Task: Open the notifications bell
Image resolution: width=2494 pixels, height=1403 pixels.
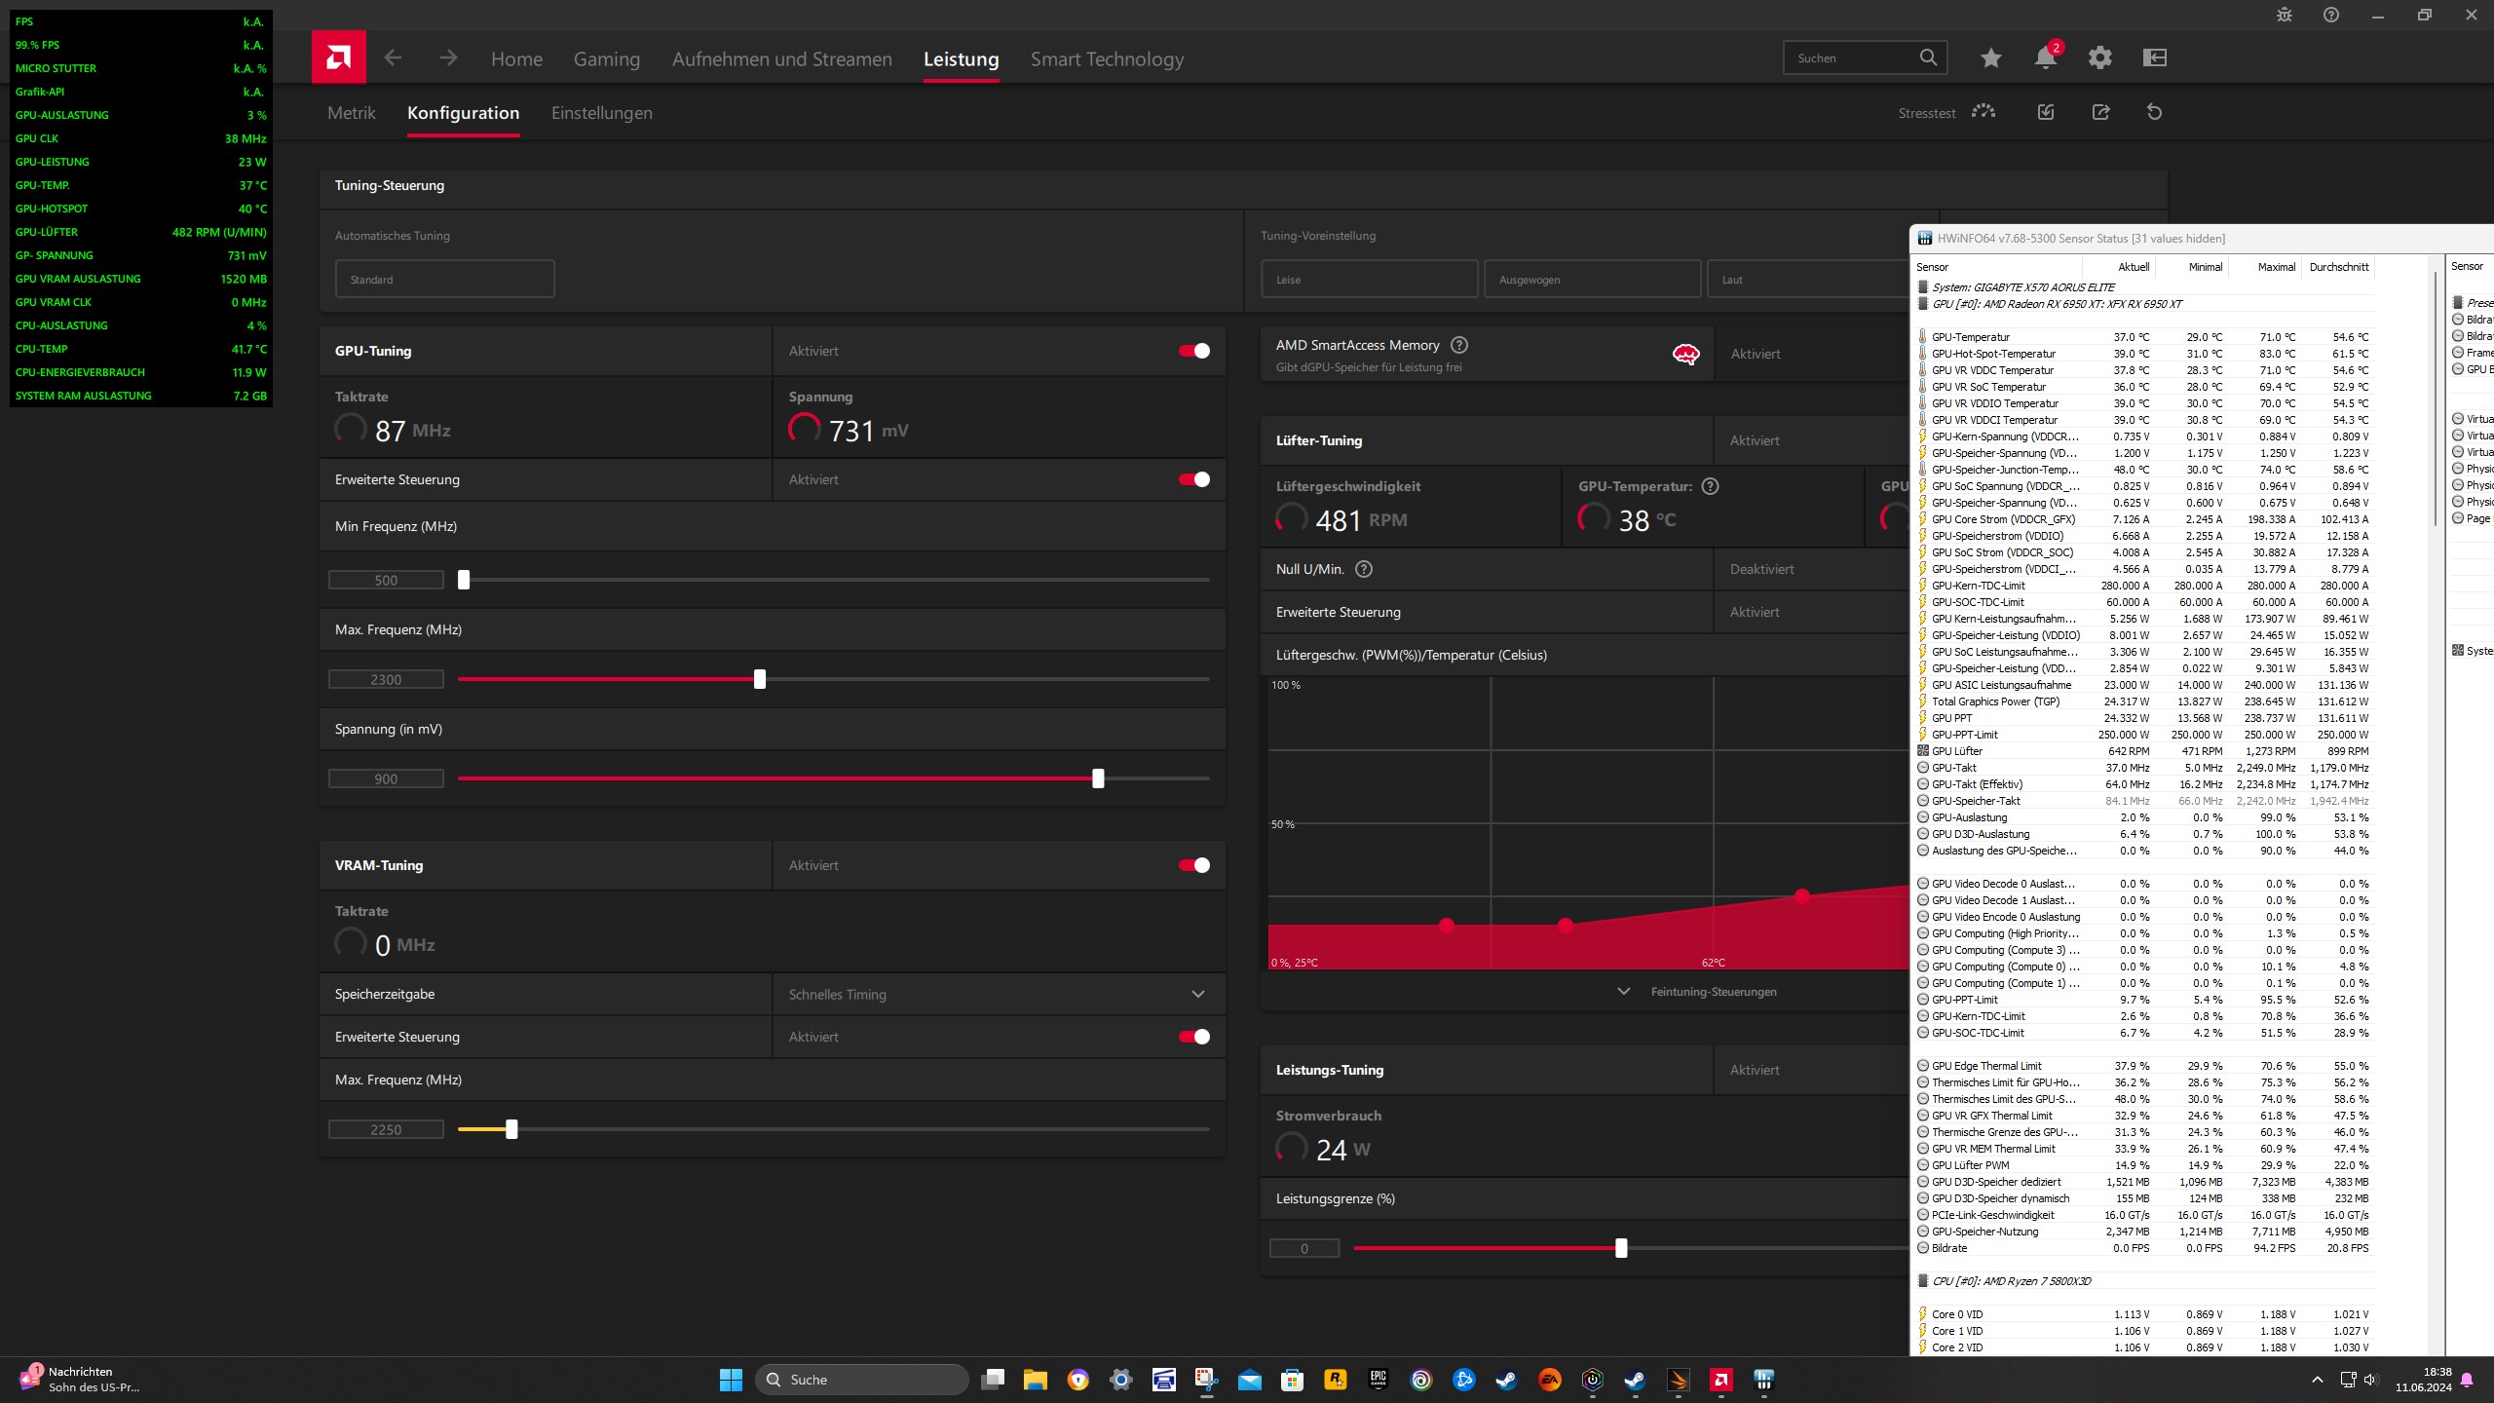Action: pyautogui.click(x=2046, y=58)
